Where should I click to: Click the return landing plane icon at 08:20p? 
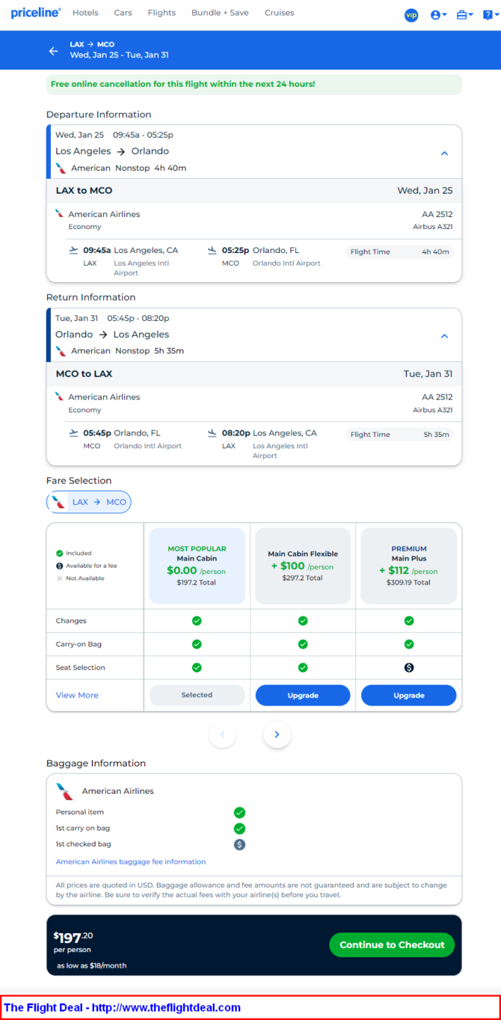pos(212,433)
